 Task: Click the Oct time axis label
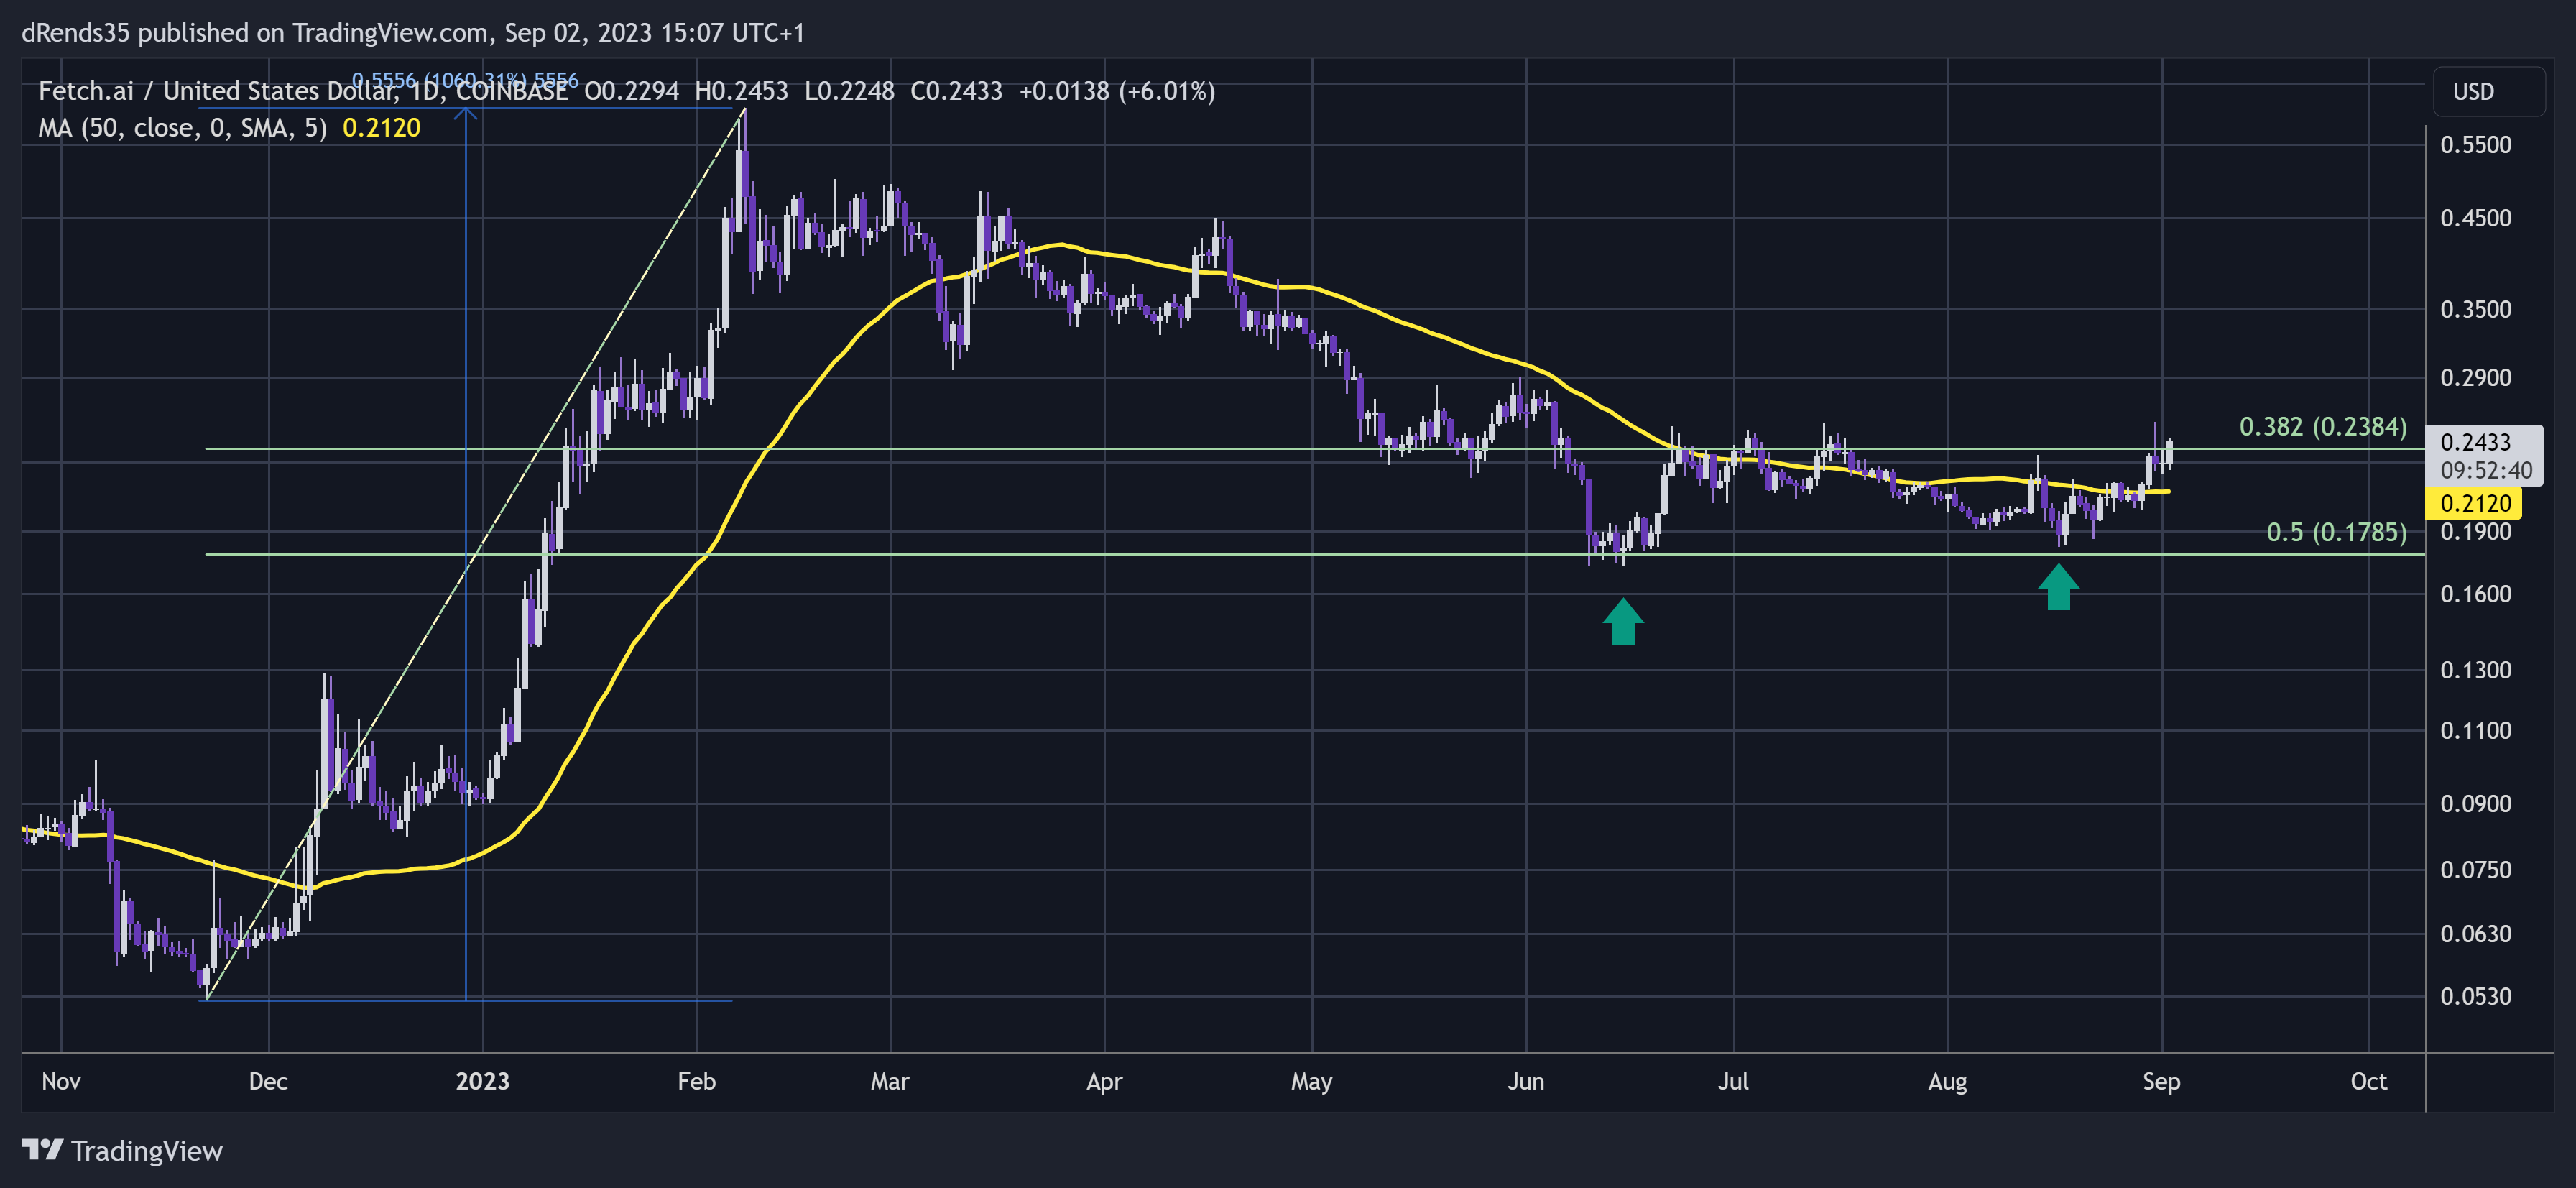[2368, 1082]
